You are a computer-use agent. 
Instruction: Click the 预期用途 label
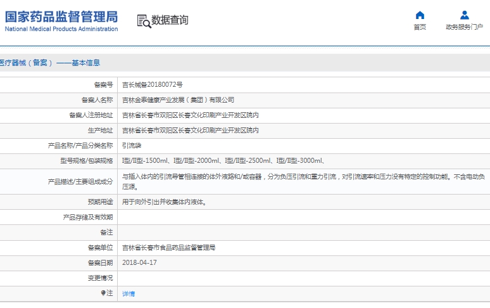(x=100, y=202)
